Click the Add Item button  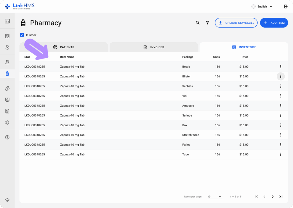click(274, 23)
